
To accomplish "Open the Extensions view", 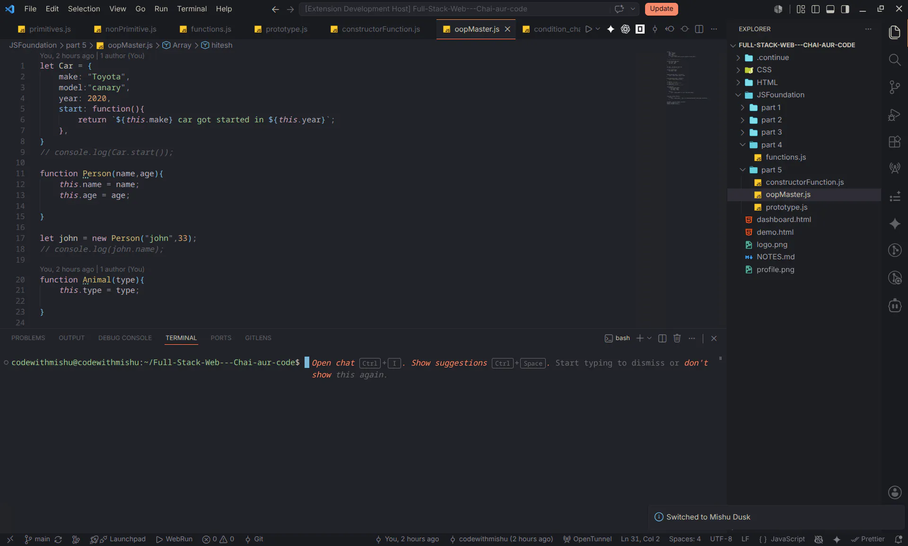I will click(894, 142).
